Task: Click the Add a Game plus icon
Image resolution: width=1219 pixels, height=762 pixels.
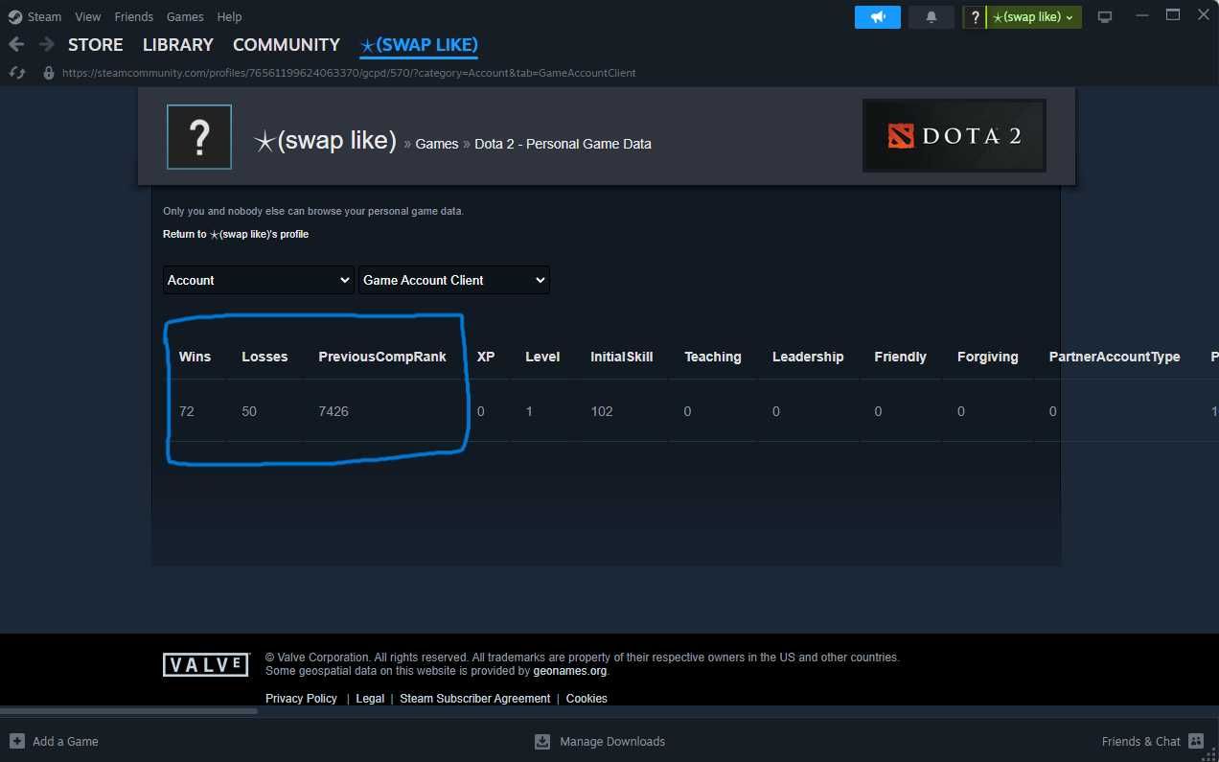Action: pos(17,741)
